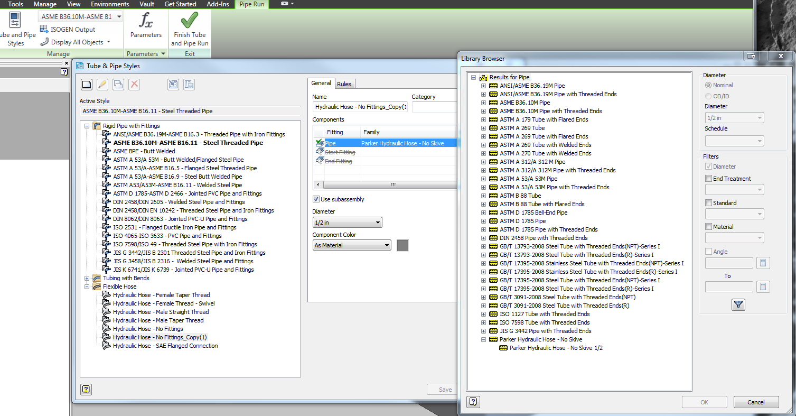This screenshot has height=416, width=796.
Task: Click the Start Fitting row icon
Action: (x=319, y=152)
